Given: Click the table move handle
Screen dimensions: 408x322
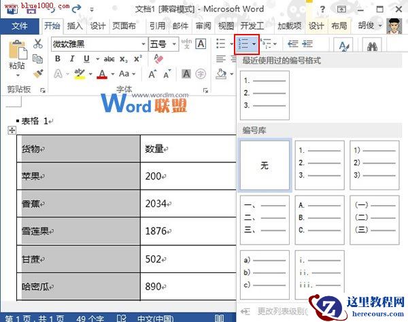Looking at the screenshot, I should click(x=12, y=130).
